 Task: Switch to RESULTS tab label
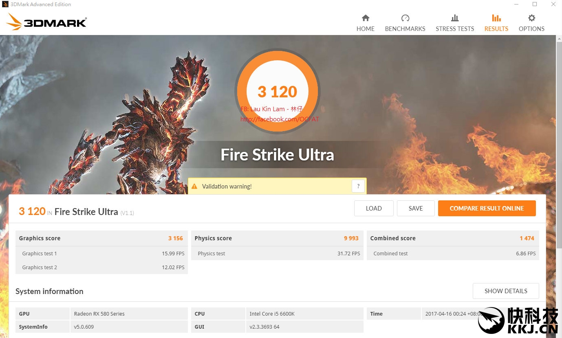click(x=496, y=29)
